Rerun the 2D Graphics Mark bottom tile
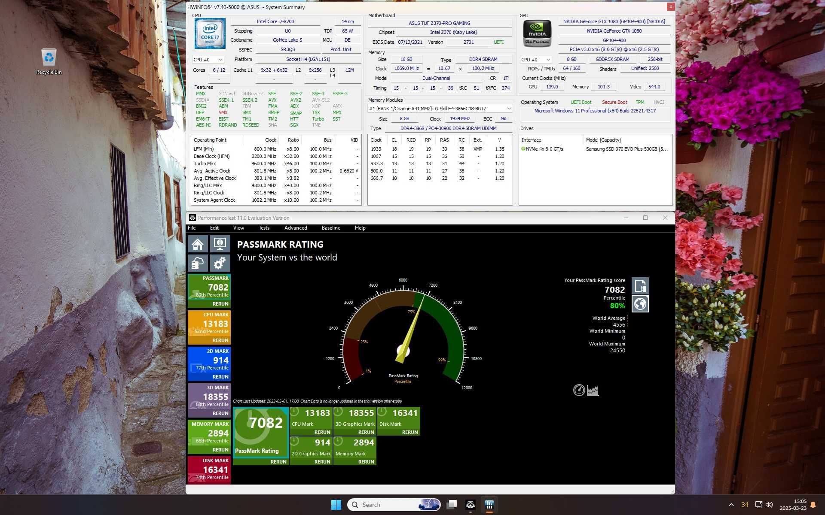 [322, 462]
